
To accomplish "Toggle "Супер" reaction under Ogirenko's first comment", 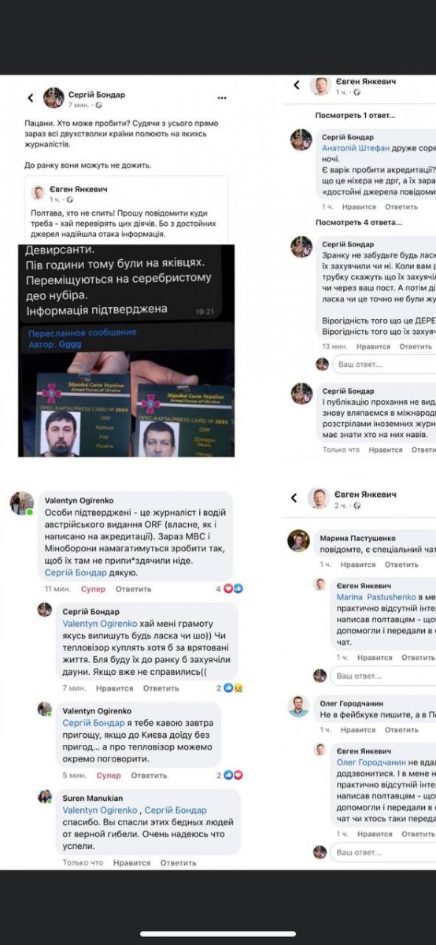I will [x=92, y=589].
